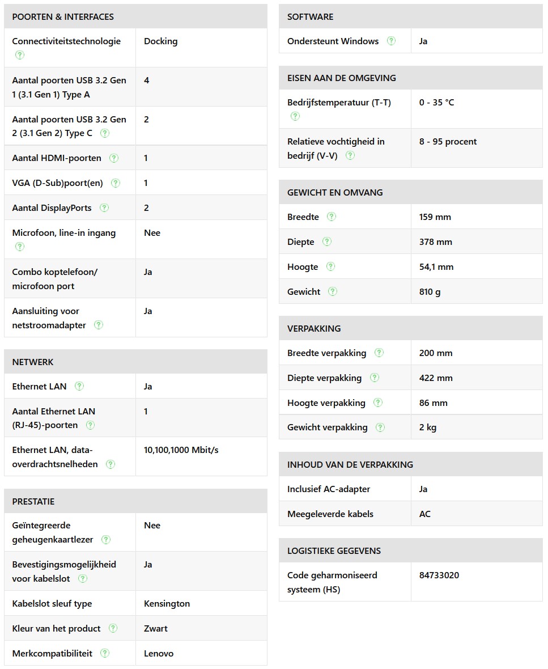
Task: Show help for Aansluiting voor netstroomadapter
Action: tap(99, 325)
